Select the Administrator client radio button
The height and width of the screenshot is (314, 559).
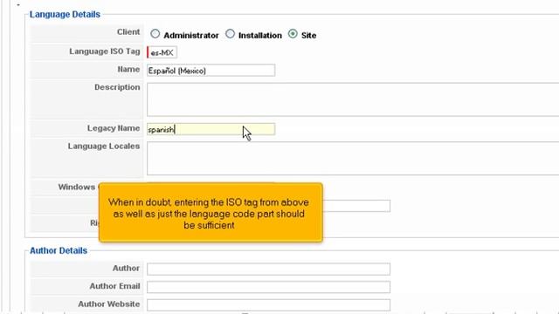pyautogui.click(x=155, y=34)
